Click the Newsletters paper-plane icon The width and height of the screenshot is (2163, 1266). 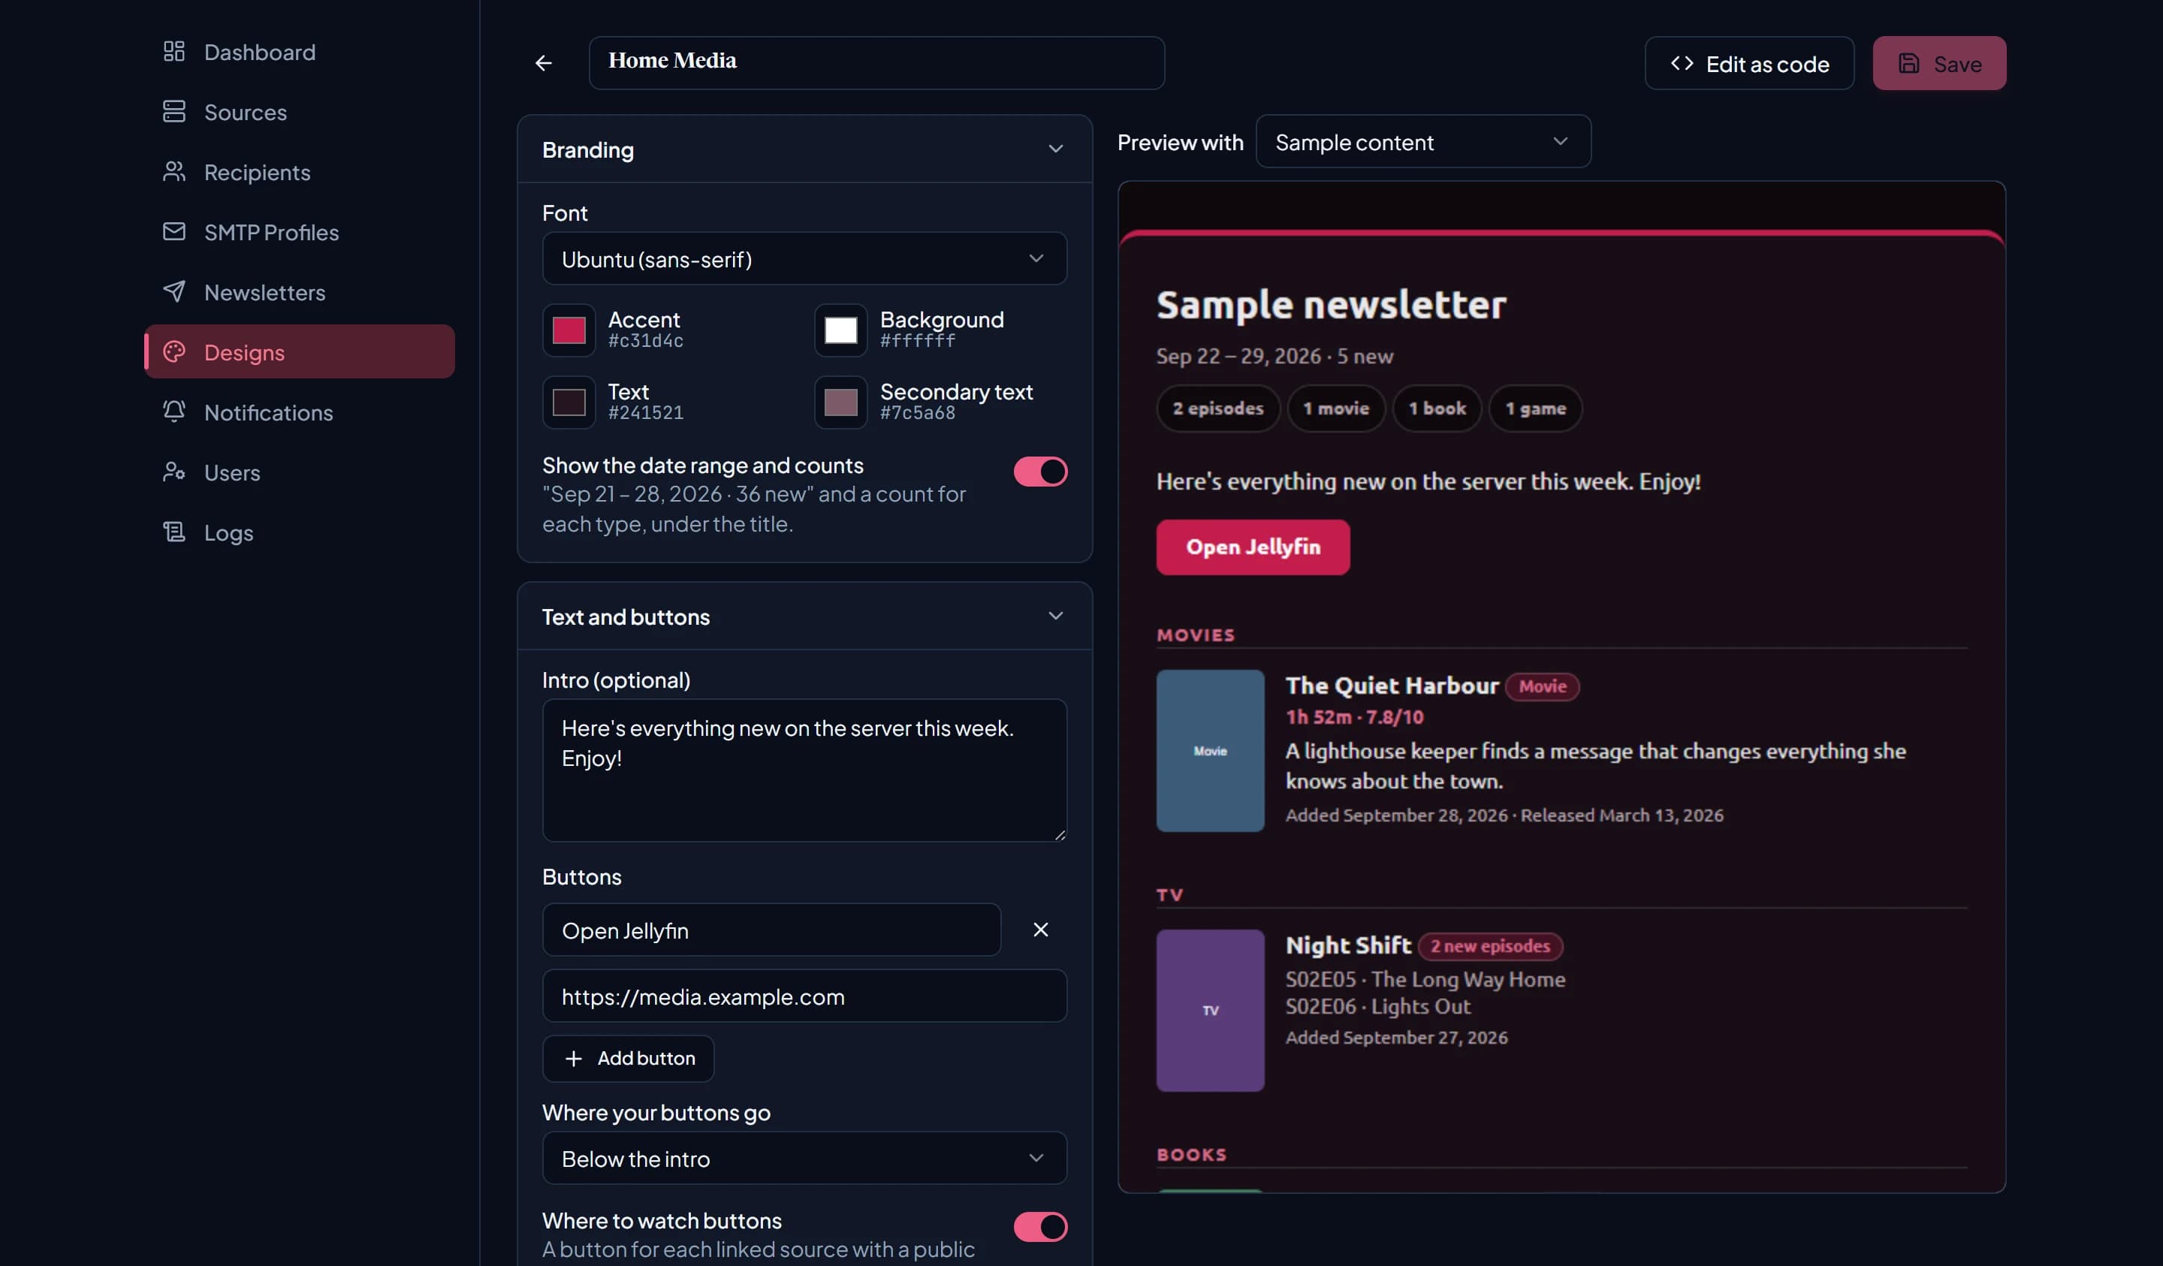pyautogui.click(x=174, y=292)
